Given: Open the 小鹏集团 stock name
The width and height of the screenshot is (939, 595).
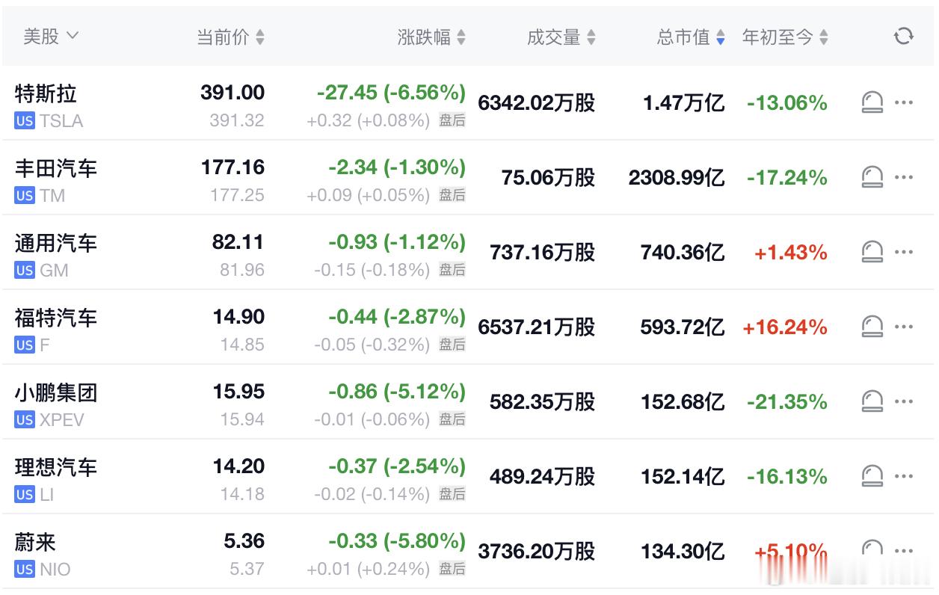Looking at the screenshot, I should point(56,392).
